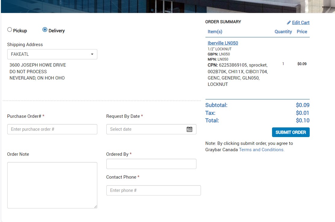335x222 pixels.
Task: Open the calendar date picker icon
Action: click(189, 129)
